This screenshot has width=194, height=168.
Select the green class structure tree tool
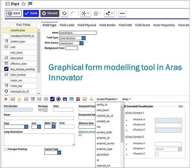point(91,99)
